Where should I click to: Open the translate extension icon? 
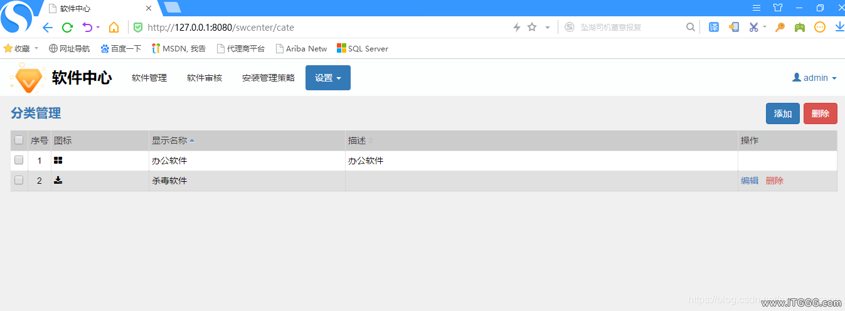(714, 27)
